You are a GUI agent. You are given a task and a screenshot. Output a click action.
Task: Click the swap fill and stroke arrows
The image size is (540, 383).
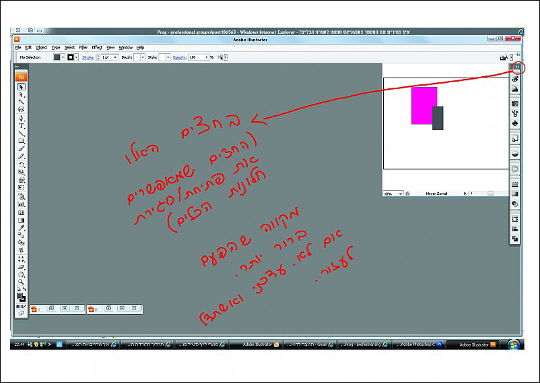[24, 289]
